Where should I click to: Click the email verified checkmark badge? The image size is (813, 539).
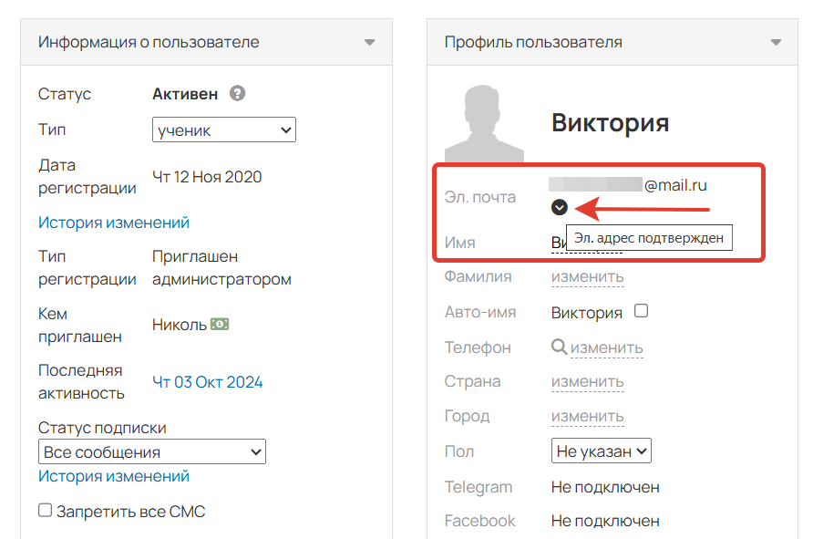560,207
